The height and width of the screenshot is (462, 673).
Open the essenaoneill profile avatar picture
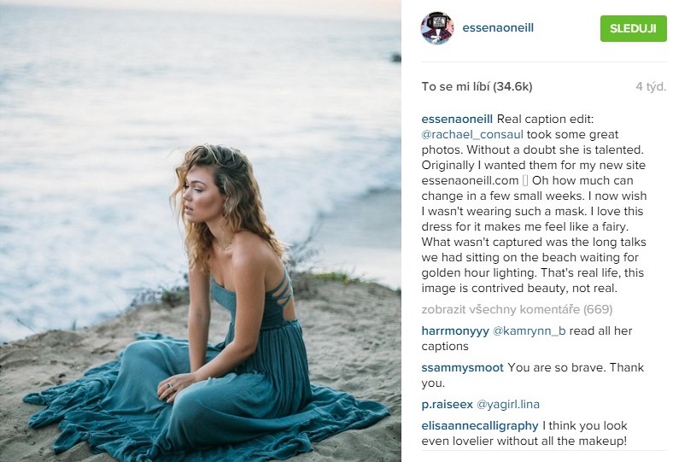(436, 28)
